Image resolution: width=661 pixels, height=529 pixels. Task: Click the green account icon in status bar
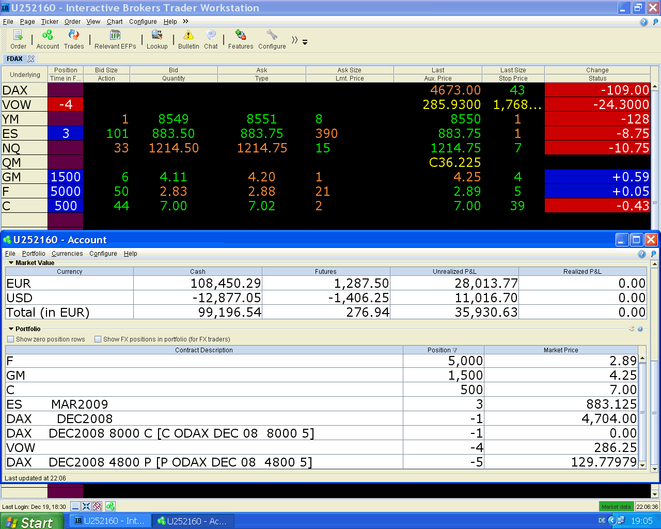111,506
